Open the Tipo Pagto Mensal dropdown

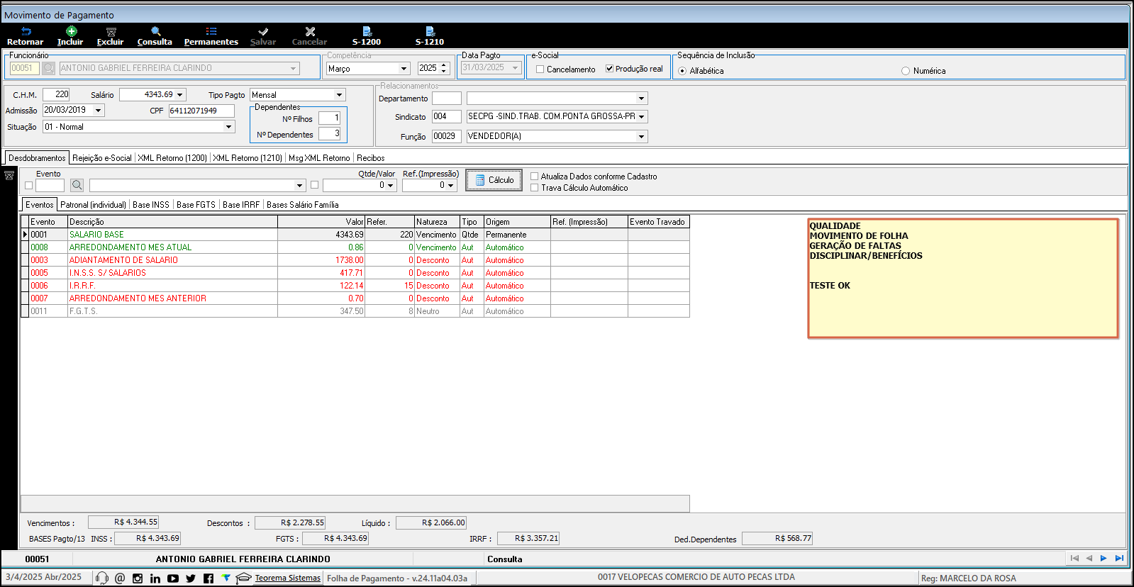click(x=339, y=95)
